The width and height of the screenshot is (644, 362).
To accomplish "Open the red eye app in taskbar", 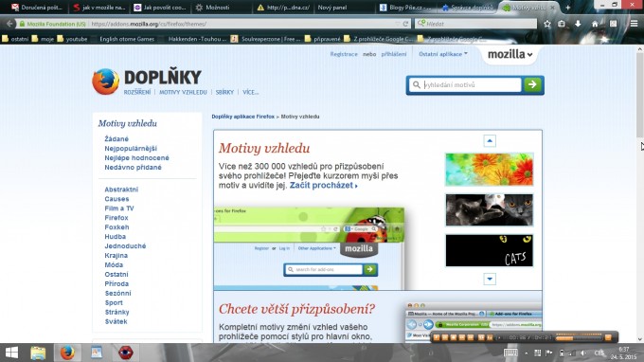I will point(126,353).
